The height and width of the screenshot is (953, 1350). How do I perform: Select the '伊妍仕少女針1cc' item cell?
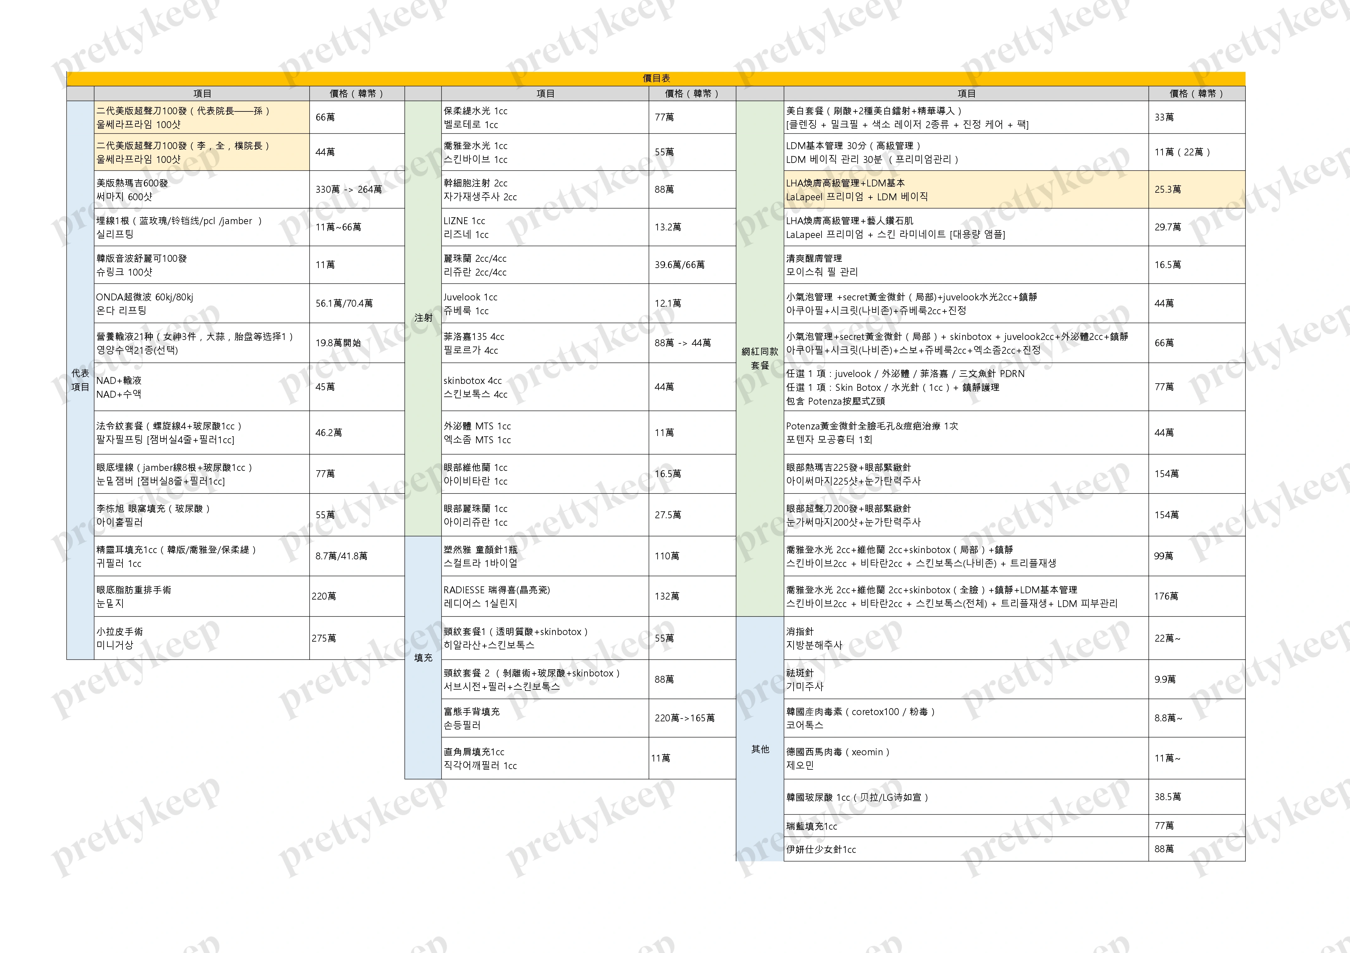pos(966,849)
